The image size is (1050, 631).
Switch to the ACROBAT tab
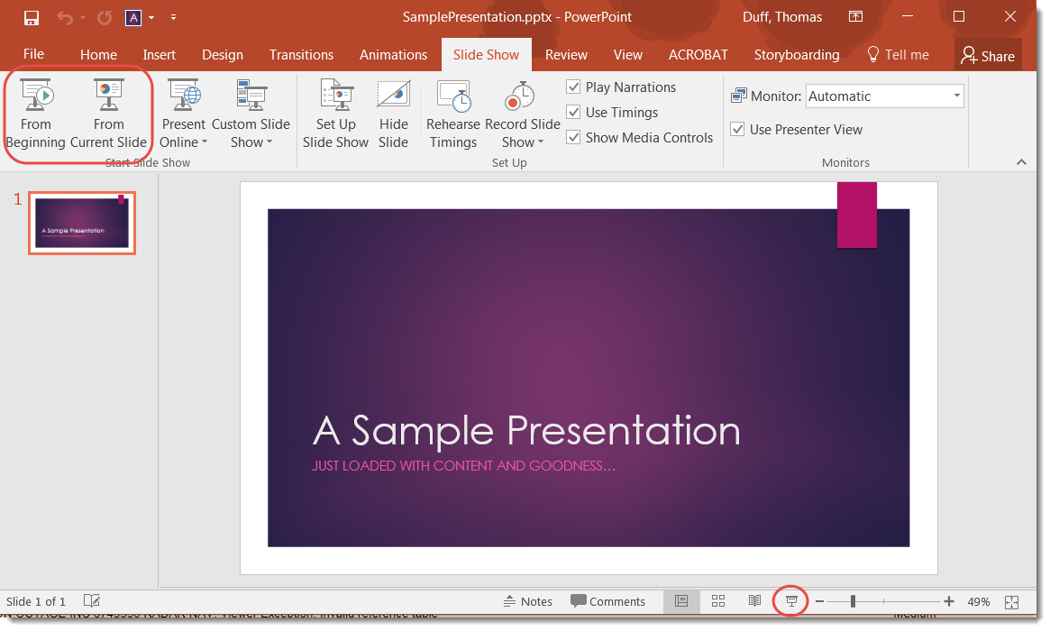(698, 55)
